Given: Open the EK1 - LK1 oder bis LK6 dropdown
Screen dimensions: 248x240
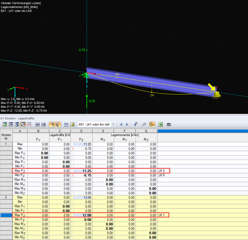Looking at the screenshot, I should coord(94,124).
